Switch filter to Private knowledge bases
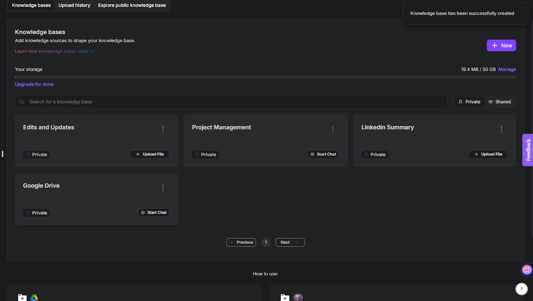 [469, 102]
